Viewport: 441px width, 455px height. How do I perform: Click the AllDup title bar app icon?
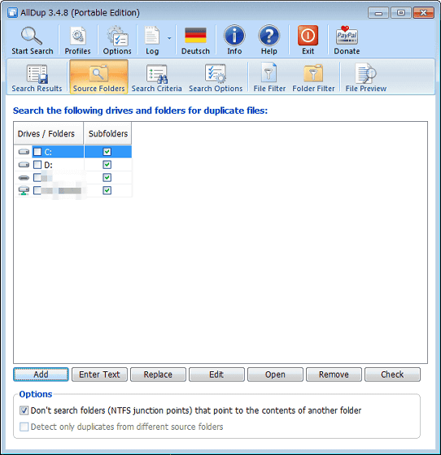point(12,13)
